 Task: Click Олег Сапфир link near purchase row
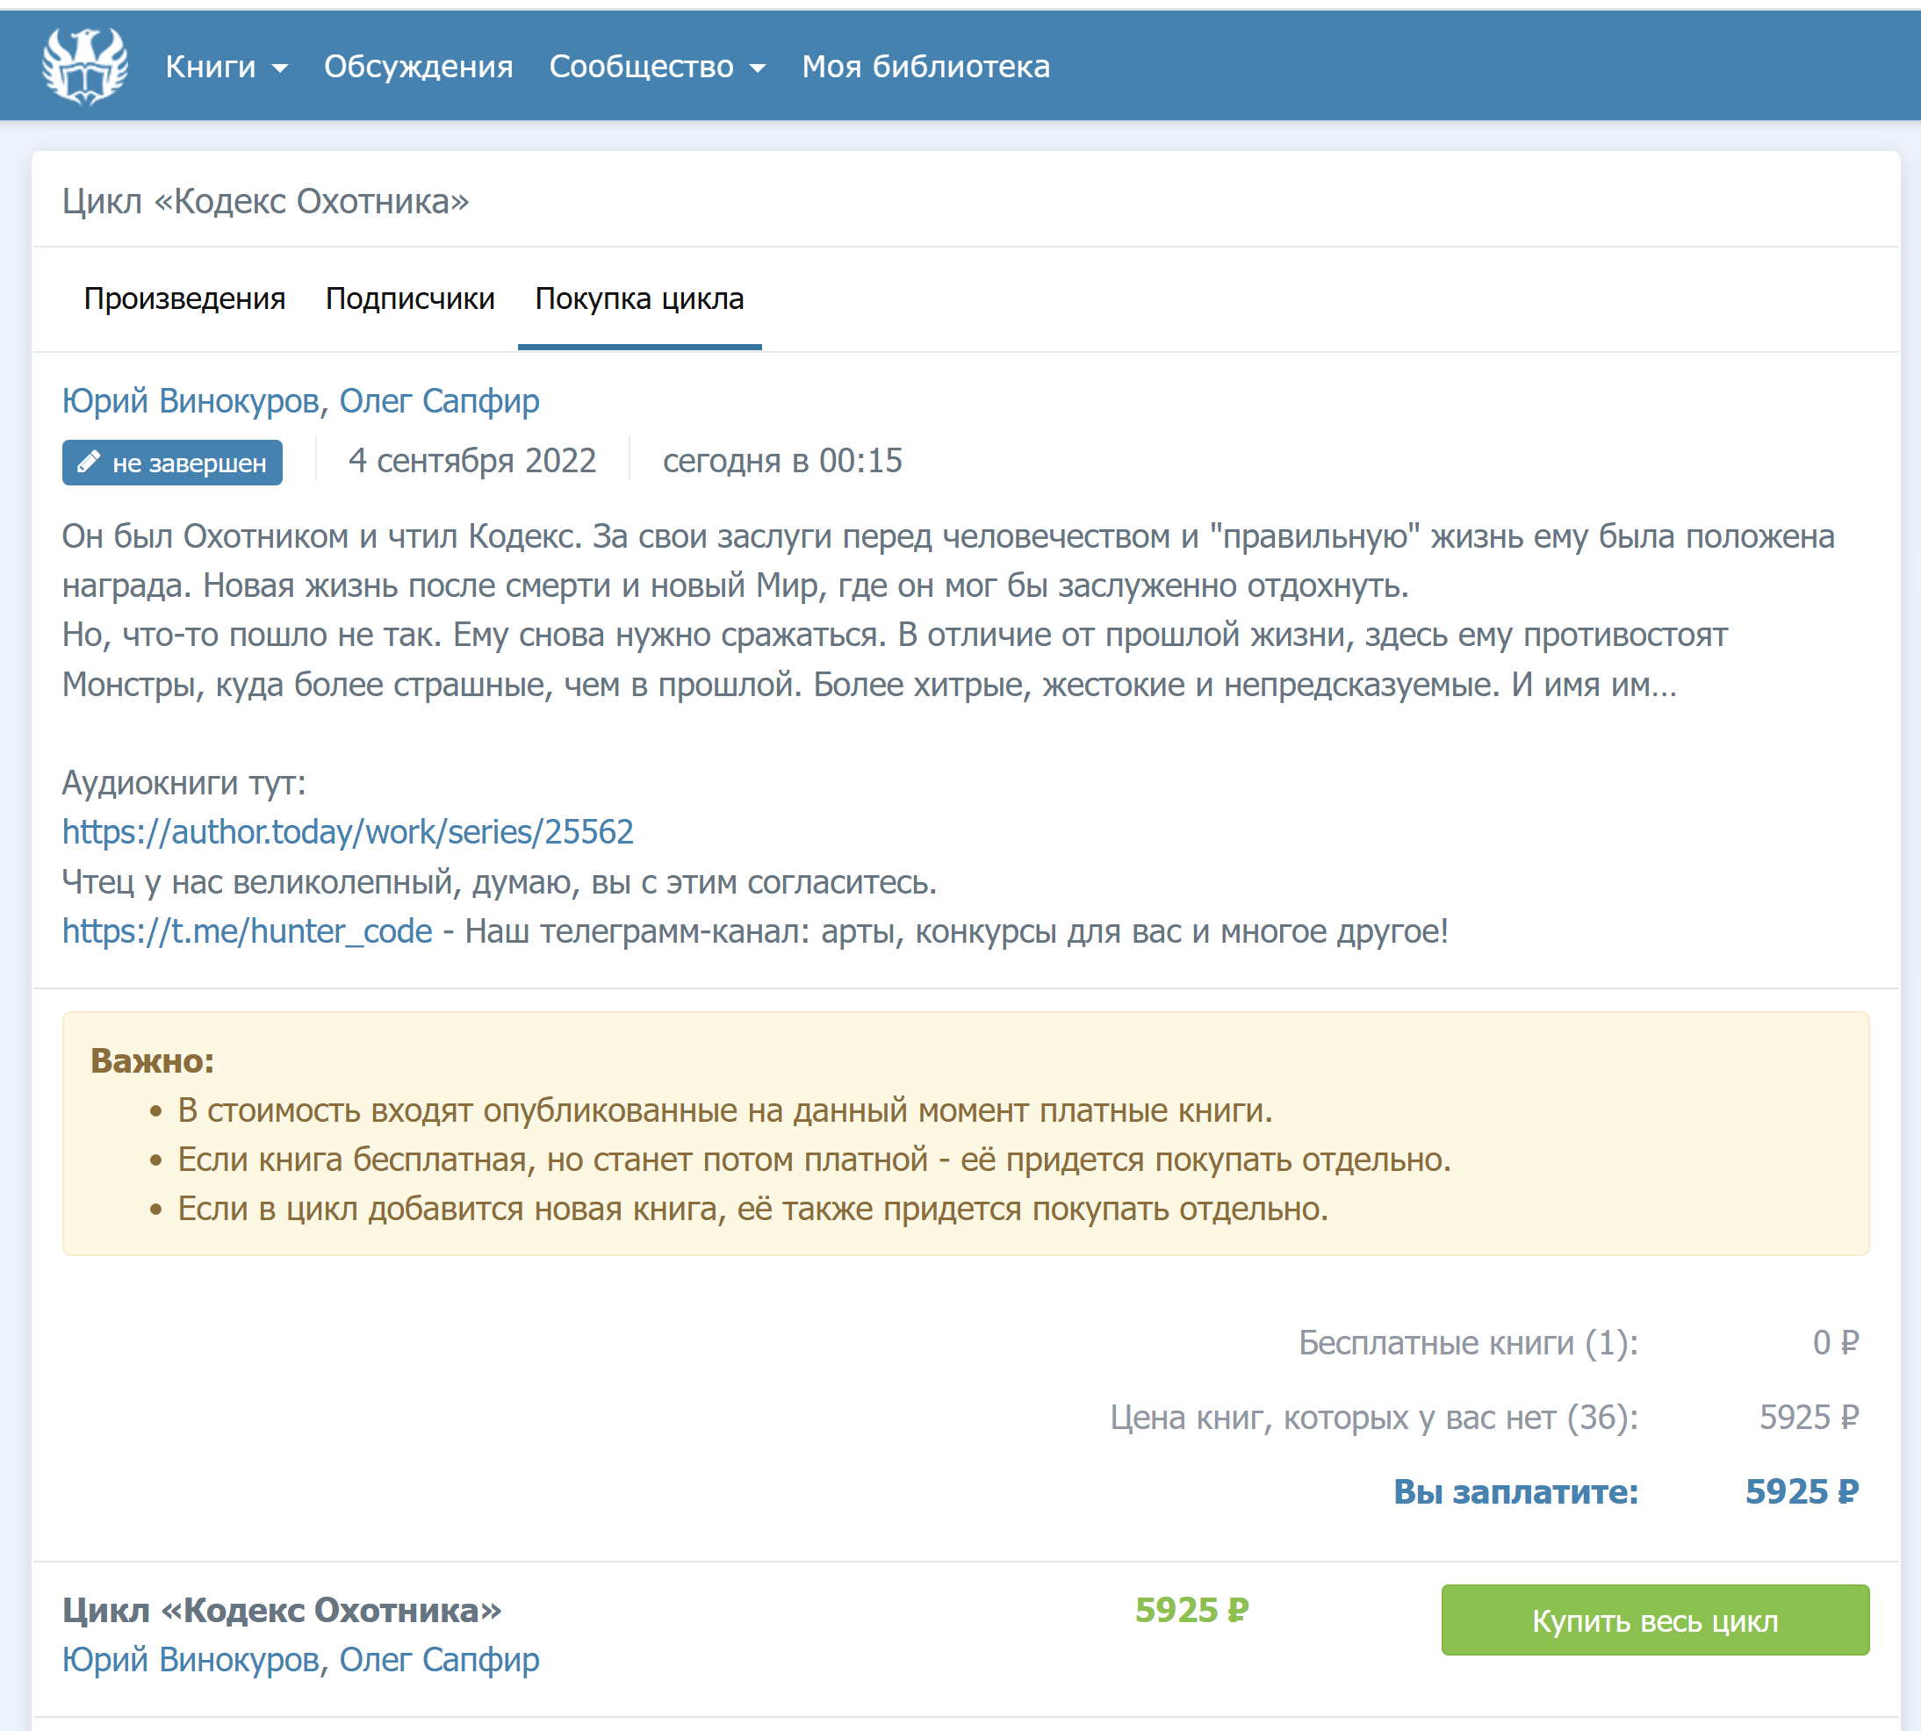[x=439, y=1660]
